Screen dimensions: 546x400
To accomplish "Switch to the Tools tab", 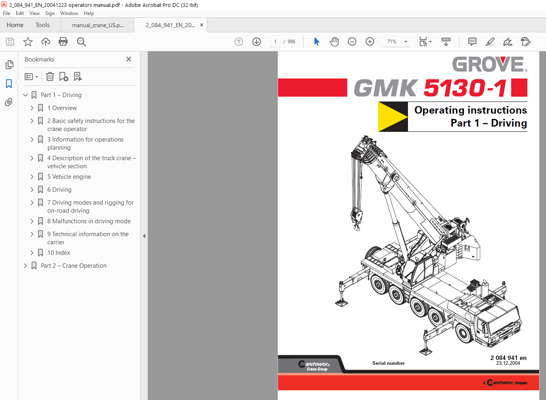I will (x=42, y=25).
